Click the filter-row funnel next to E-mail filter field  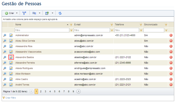[x=112, y=30]
